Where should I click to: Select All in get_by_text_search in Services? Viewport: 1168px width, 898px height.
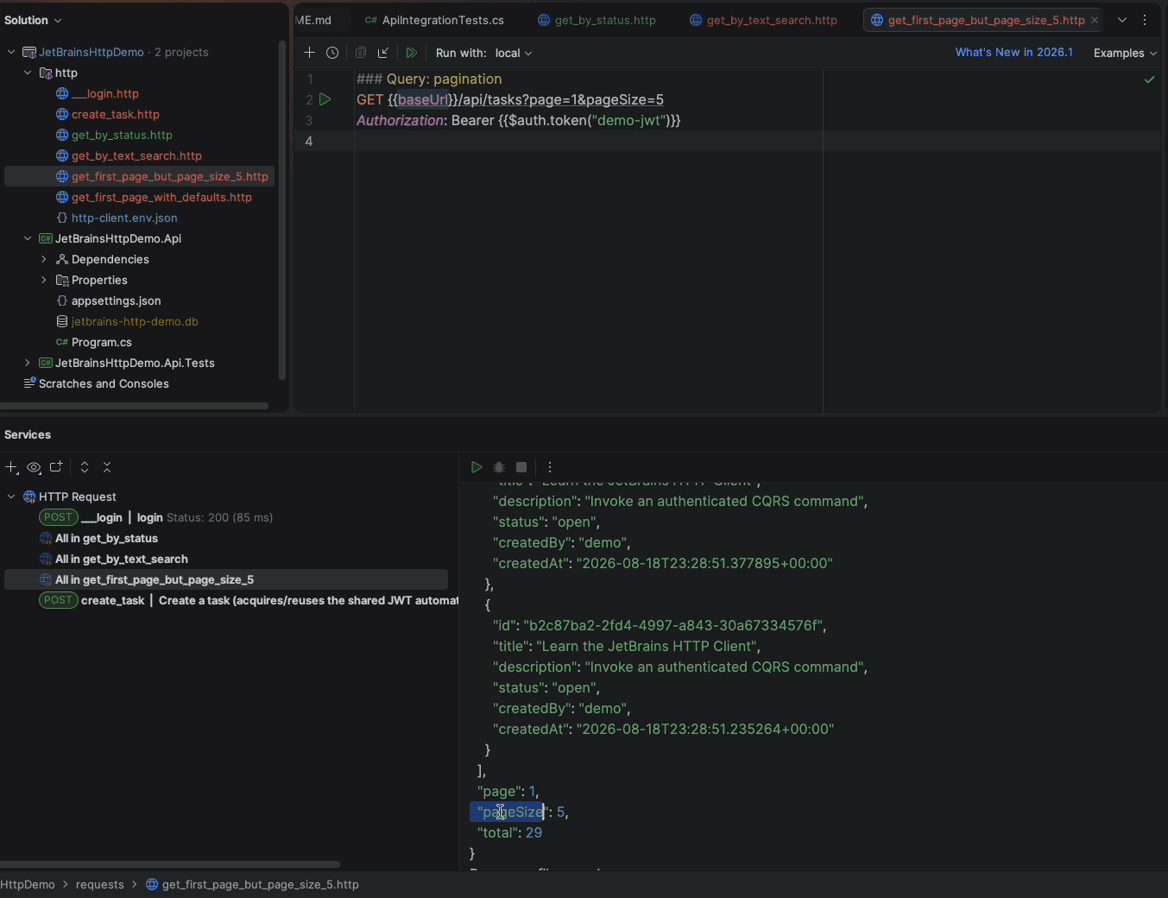point(122,559)
